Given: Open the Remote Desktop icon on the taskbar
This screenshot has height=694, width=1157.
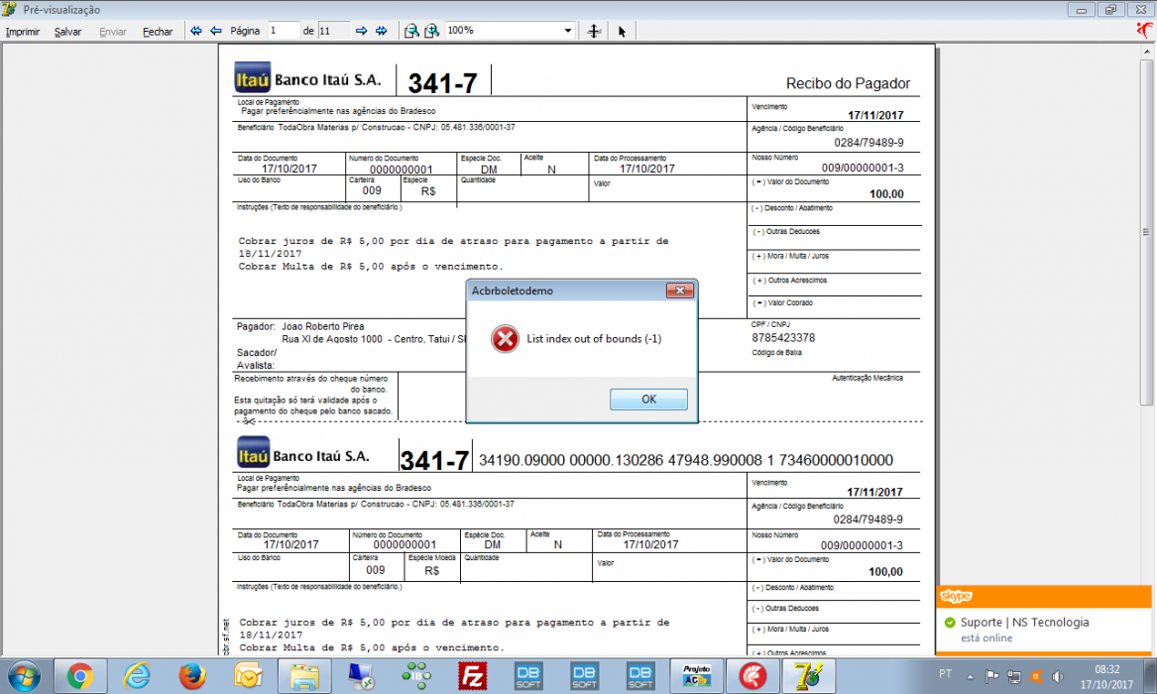Looking at the screenshot, I should tap(360, 676).
